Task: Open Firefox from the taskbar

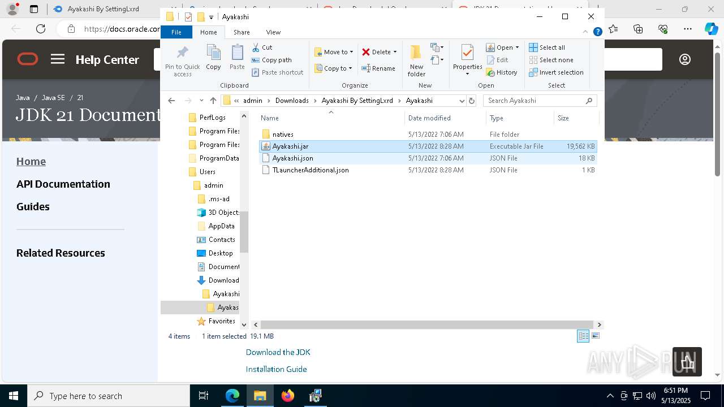Action: [x=288, y=396]
